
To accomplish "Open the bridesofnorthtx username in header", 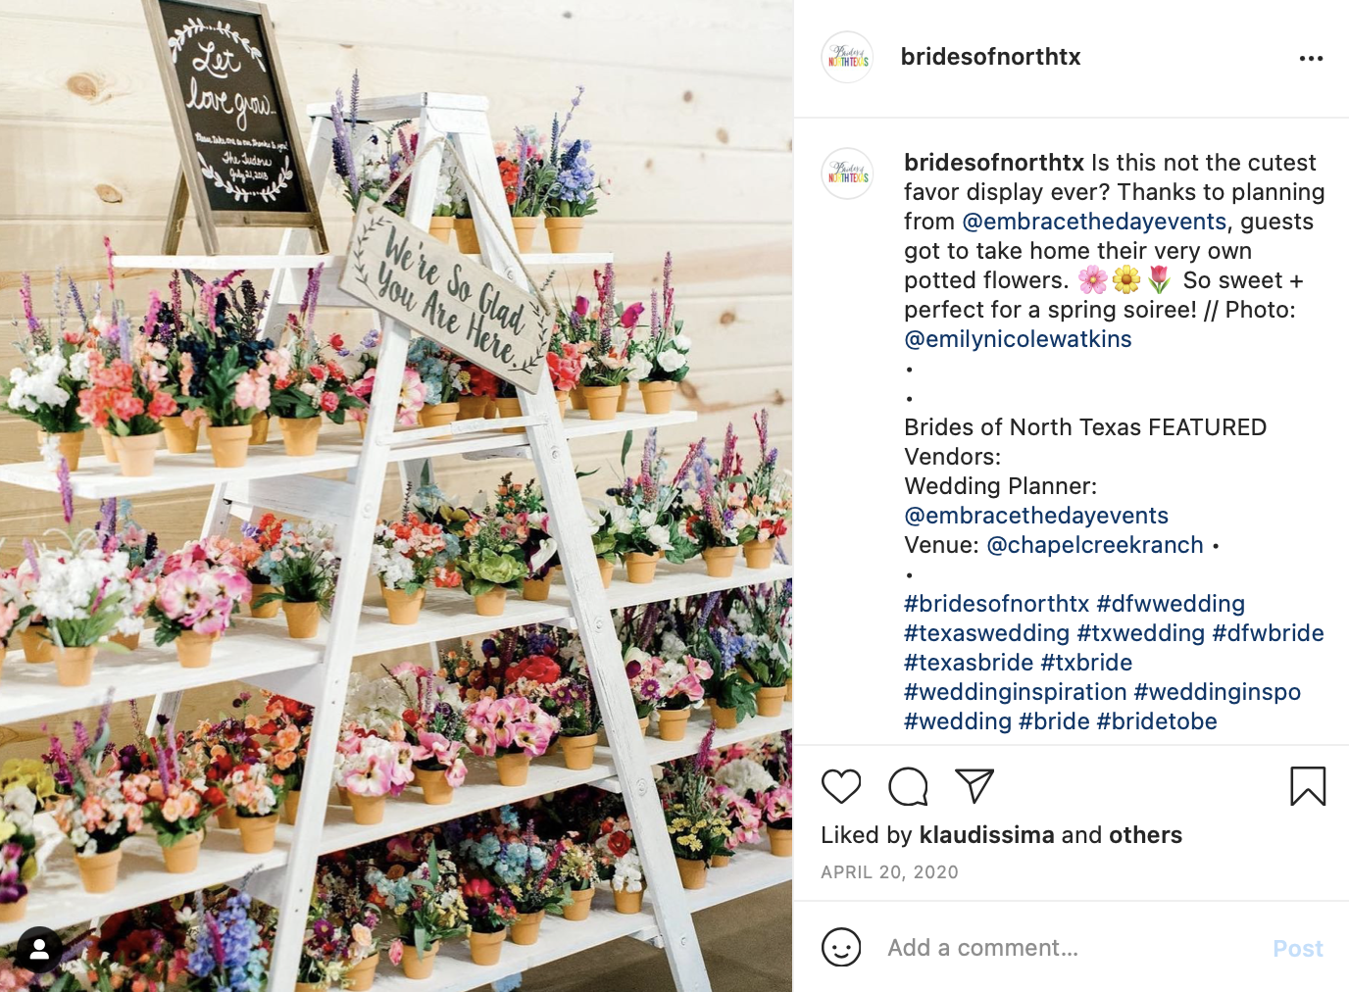I will [990, 57].
